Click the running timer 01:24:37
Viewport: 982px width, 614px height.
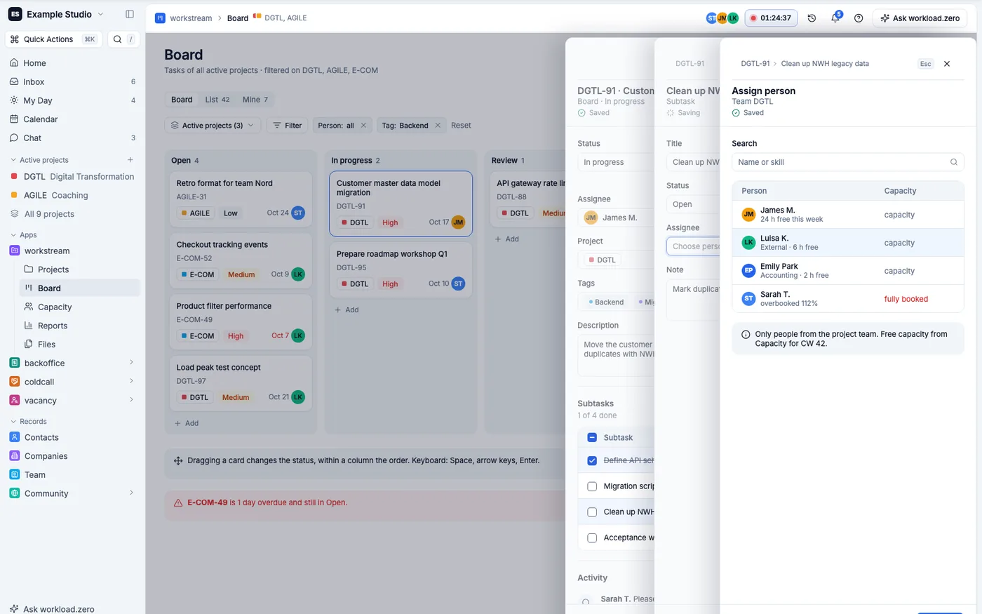tap(771, 18)
